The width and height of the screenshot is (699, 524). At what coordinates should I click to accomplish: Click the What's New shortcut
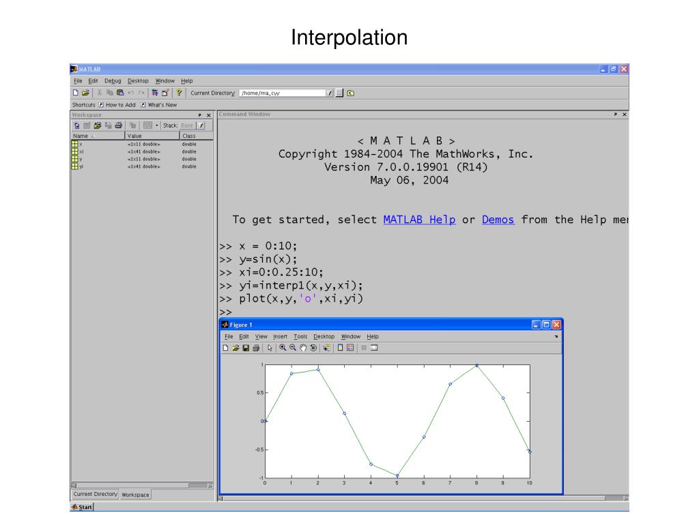tap(158, 105)
